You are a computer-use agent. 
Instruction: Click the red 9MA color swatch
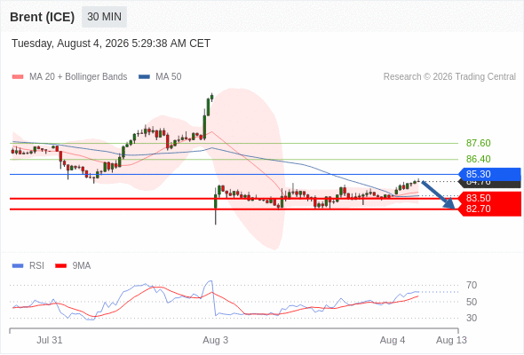(60, 266)
